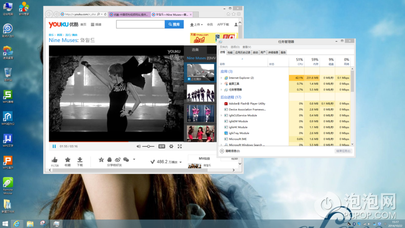Click the Youku search input field
This screenshot has width=405, height=228.
click(141, 24)
